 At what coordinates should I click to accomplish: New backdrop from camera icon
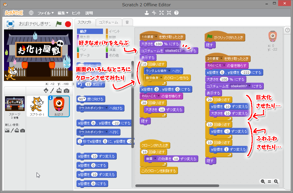tap(23, 130)
